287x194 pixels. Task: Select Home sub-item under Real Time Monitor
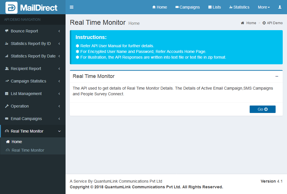click(x=17, y=142)
